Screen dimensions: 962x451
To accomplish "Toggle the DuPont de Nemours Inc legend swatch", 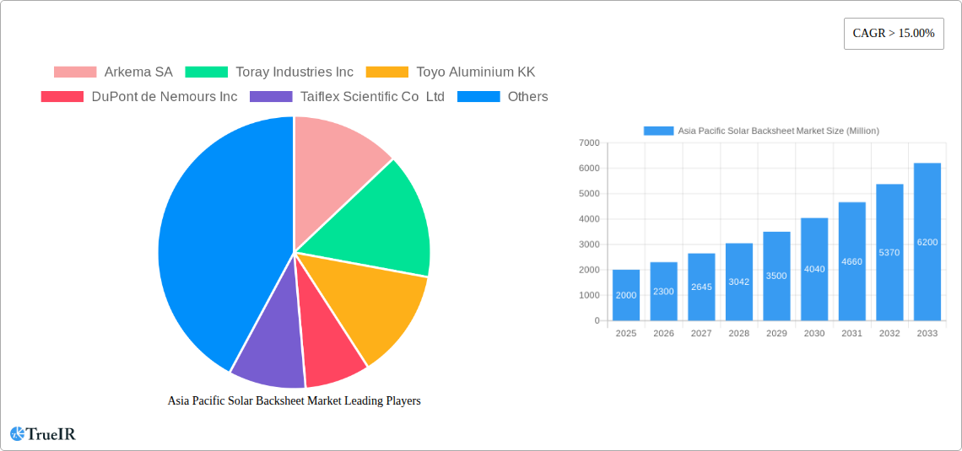I will pyautogui.click(x=62, y=97).
